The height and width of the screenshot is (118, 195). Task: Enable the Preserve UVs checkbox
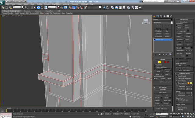[x=178, y=31]
